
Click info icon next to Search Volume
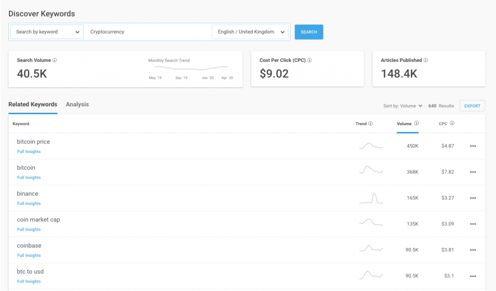pyautogui.click(x=55, y=60)
